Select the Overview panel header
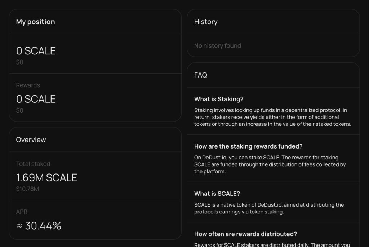Image resolution: width=369 pixels, height=247 pixels. [x=31, y=140]
